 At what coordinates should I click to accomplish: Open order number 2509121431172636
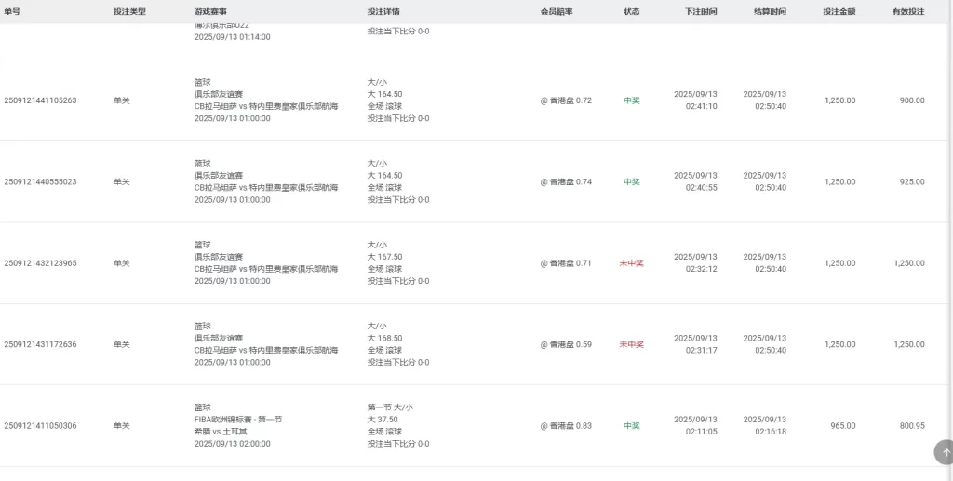(40, 344)
